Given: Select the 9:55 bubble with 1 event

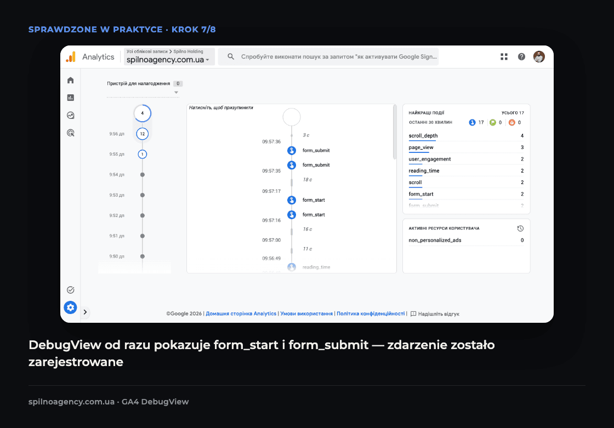Looking at the screenshot, I should pyautogui.click(x=142, y=155).
